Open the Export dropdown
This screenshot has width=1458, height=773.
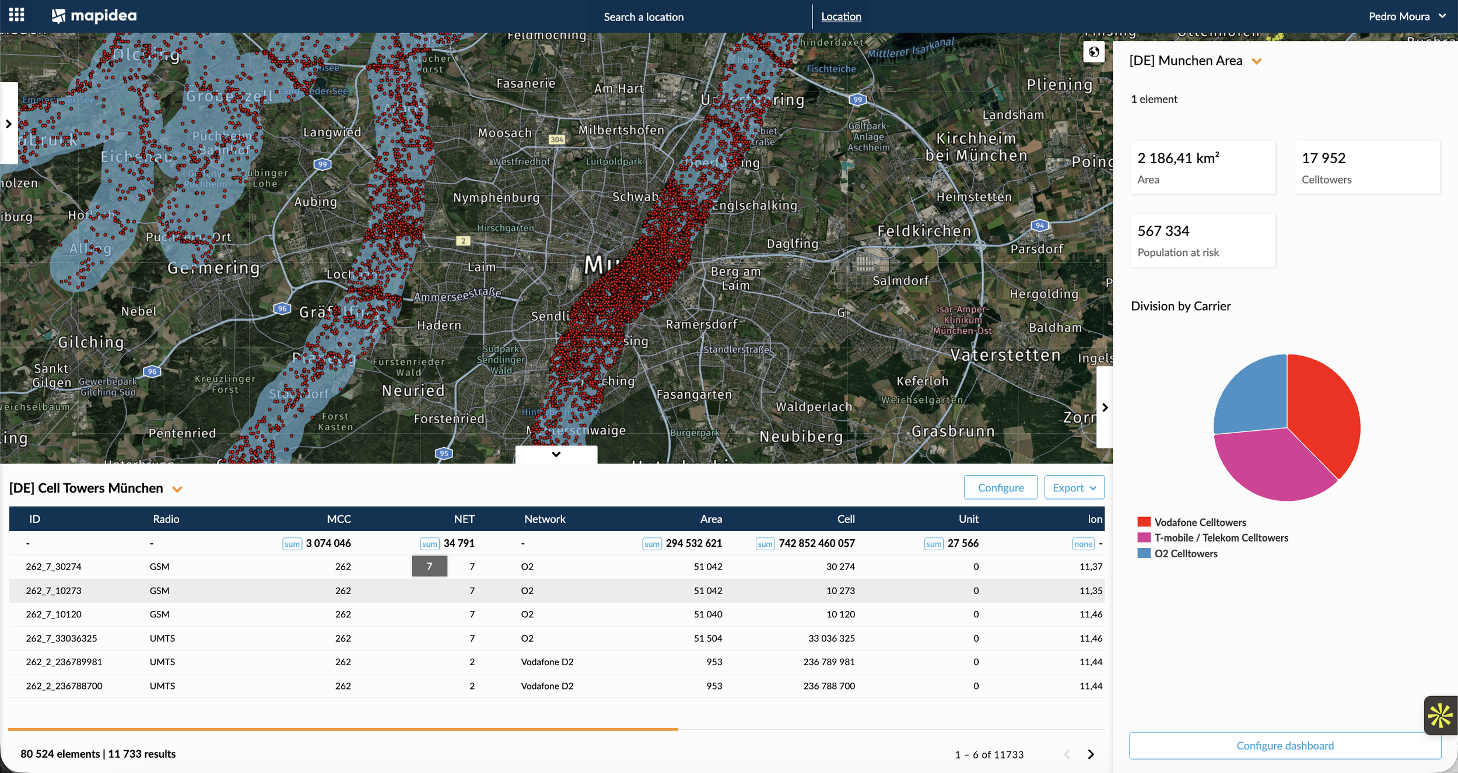tap(1074, 488)
